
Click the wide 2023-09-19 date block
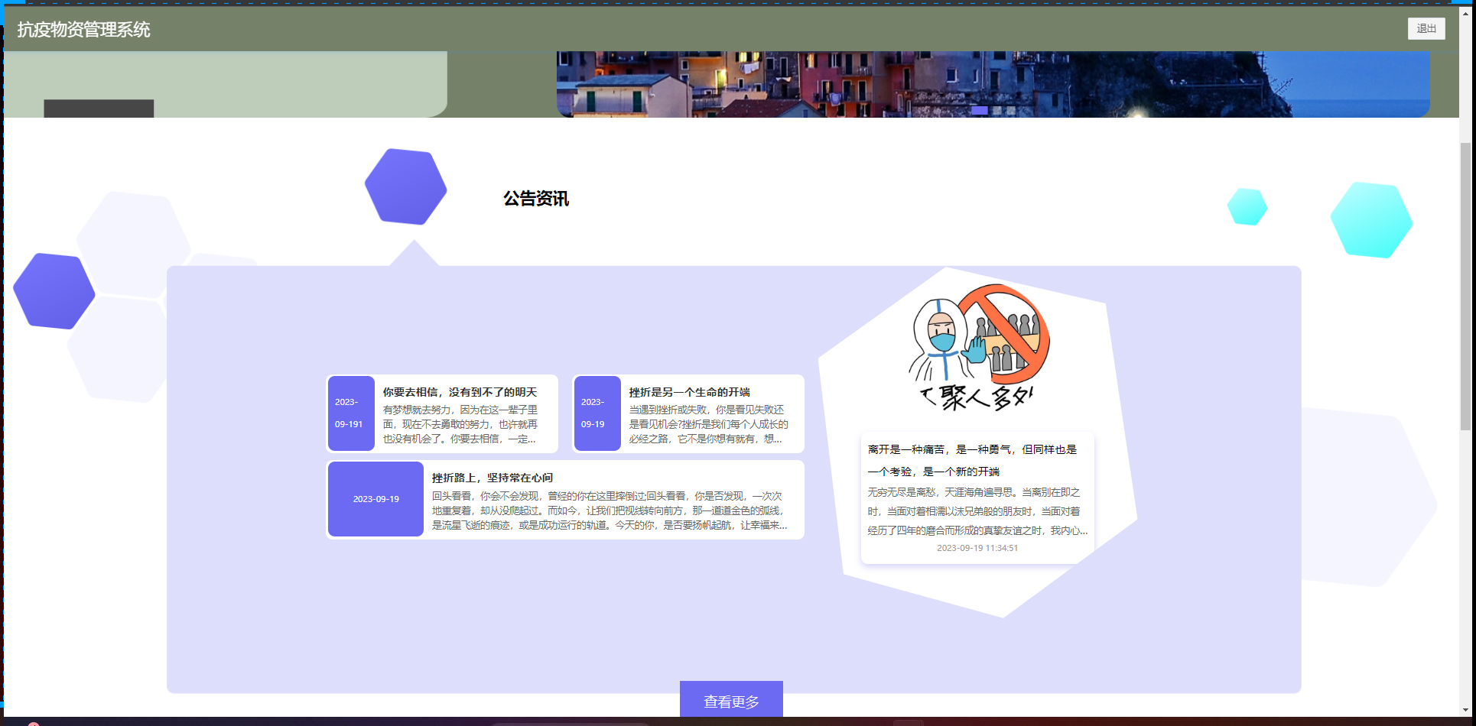point(376,499)
